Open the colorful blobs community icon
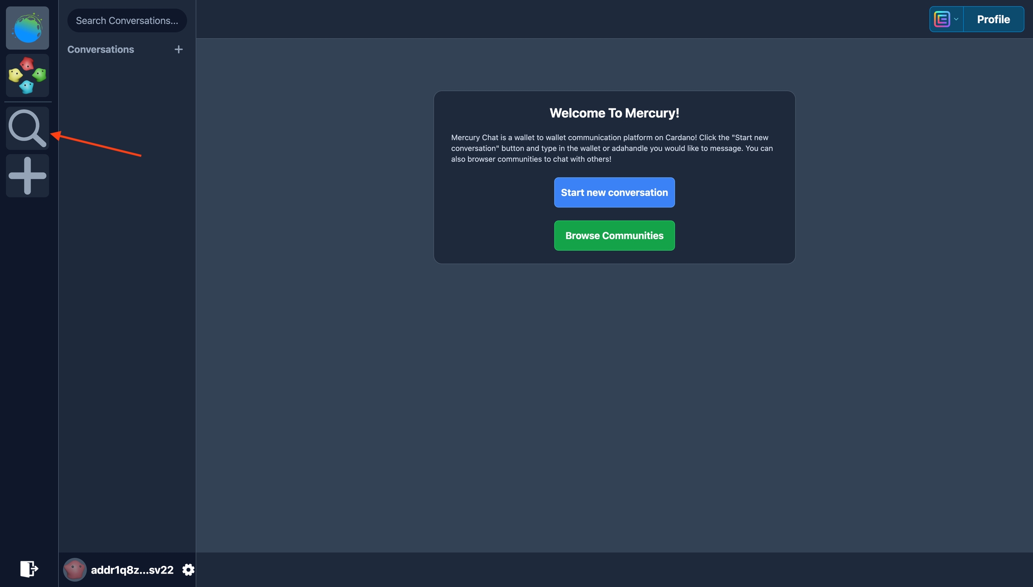 27,75
